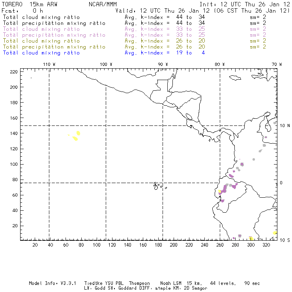Click the '240' tick on the bottom axis
This screenshot has width=292, height=292.
pos(204,245)
